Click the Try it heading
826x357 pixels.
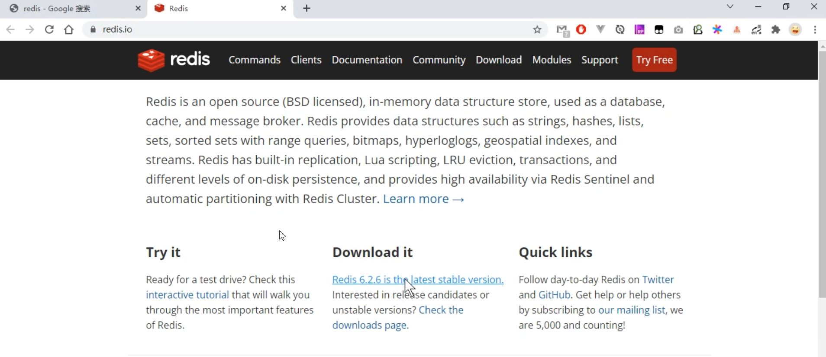point(163,252)
